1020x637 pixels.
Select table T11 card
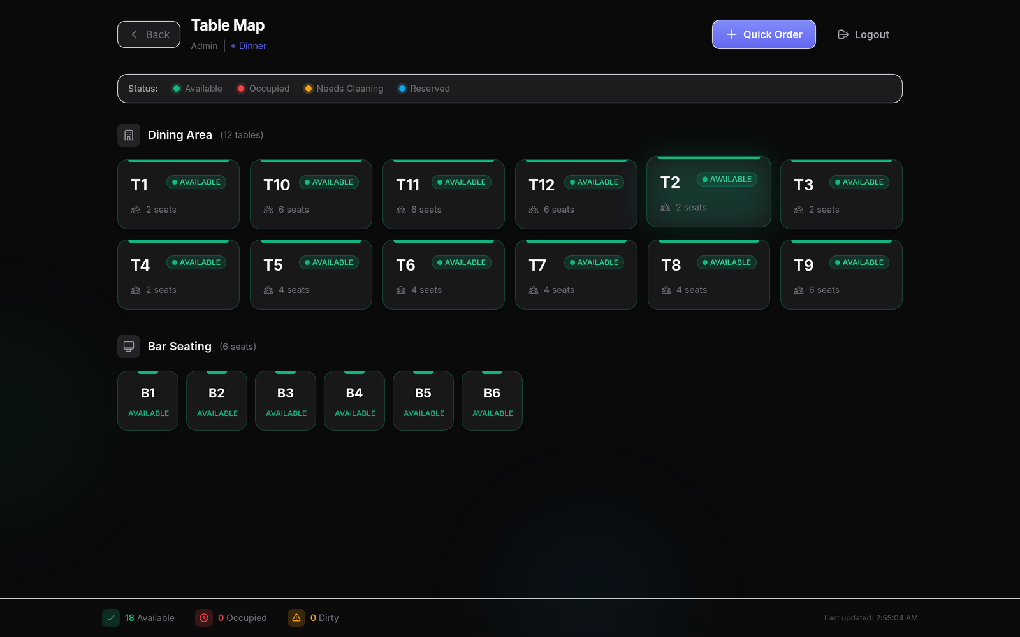[444, 194]
